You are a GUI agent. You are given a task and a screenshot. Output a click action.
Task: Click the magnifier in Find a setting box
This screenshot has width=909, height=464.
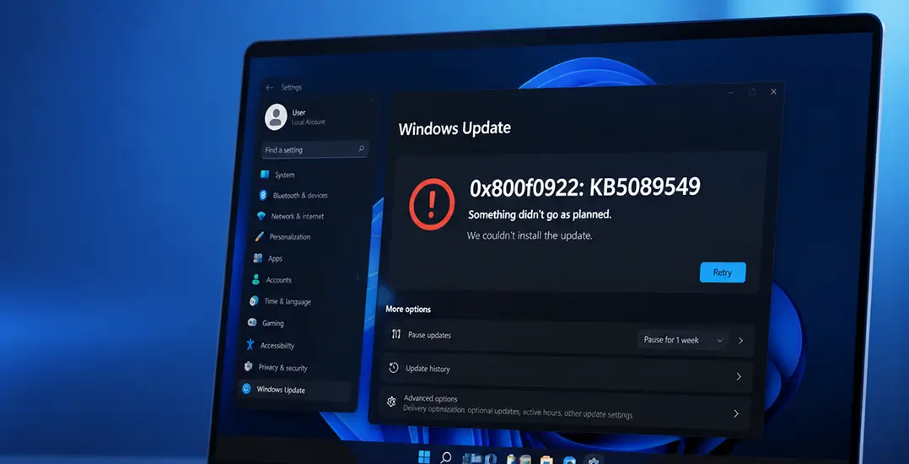[x=361, y=149]
